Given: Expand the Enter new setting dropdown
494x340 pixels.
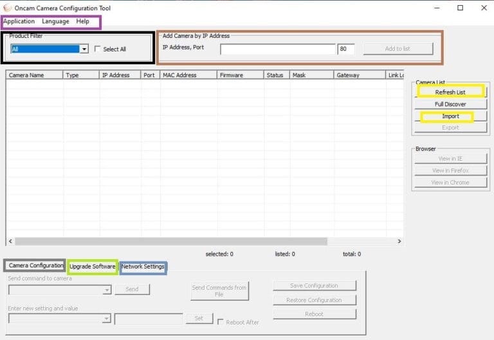Looking at the screenshot, I should pyautogui.click(x=107, y=319).
